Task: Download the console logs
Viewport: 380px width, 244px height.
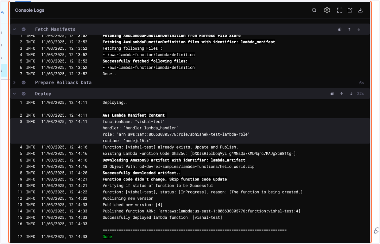Action: (x=360, y=10)
